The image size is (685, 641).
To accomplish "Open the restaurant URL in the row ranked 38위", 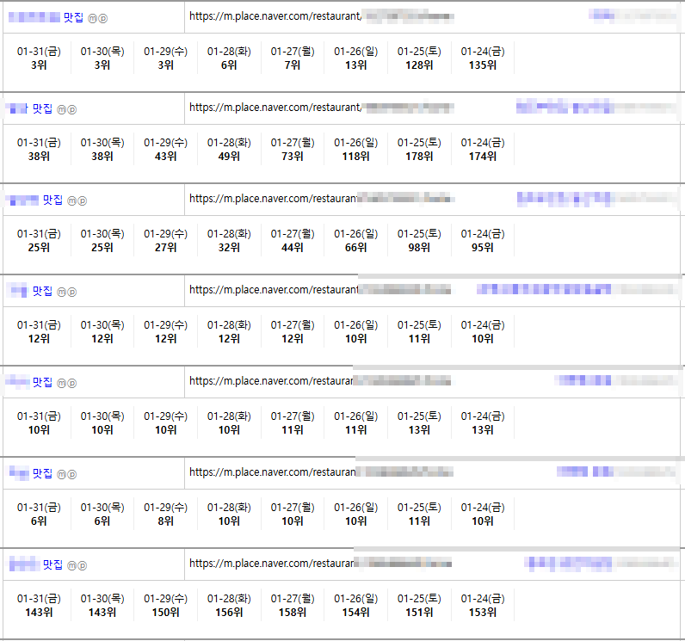I will coord(275,108).
